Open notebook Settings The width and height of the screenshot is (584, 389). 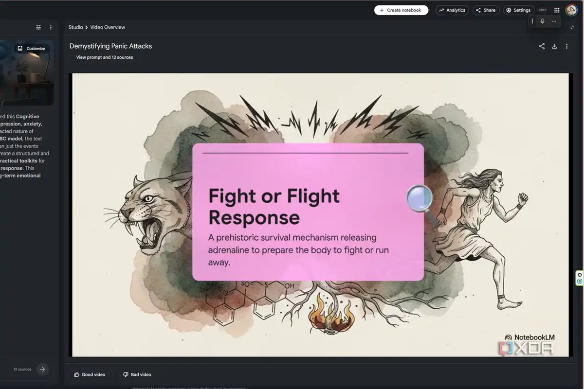click(x=518, y=10)
